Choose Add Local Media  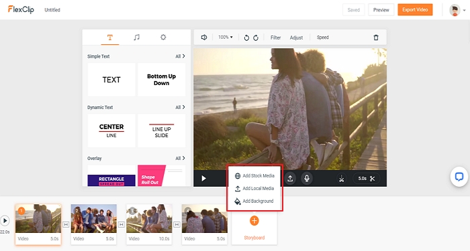coord(254,188)
